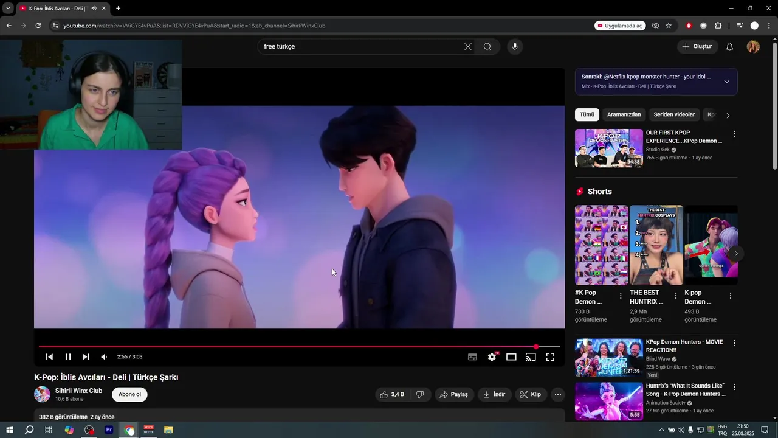Image resolution: width=778 pixels, height=438 pixels.
Task: Select the Tümü filter chip
Action: [587, 114]
